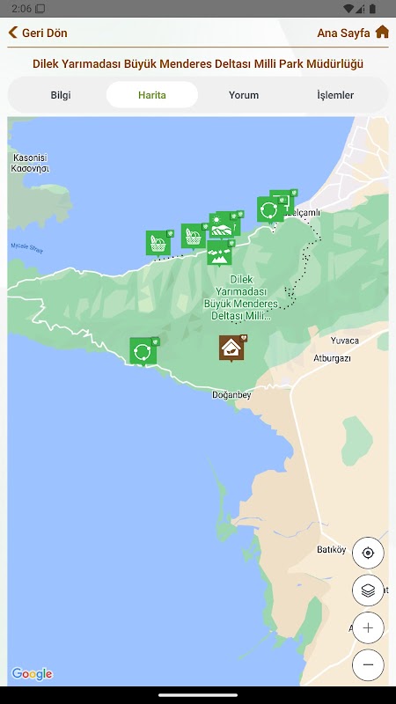The image size is (396, 704).
Task: Open the Yorum tab
Action: tap(244, 95)
